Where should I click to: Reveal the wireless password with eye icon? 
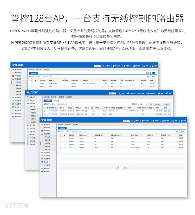click(x=106, y=83)
